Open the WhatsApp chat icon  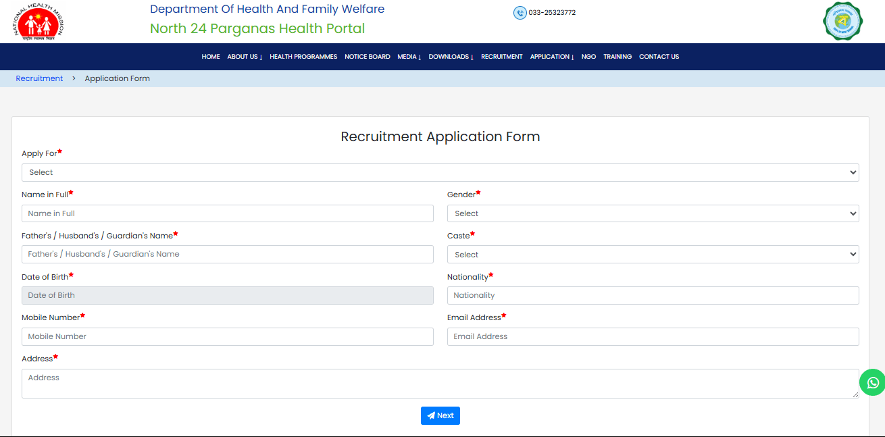[x=872, y=382]
